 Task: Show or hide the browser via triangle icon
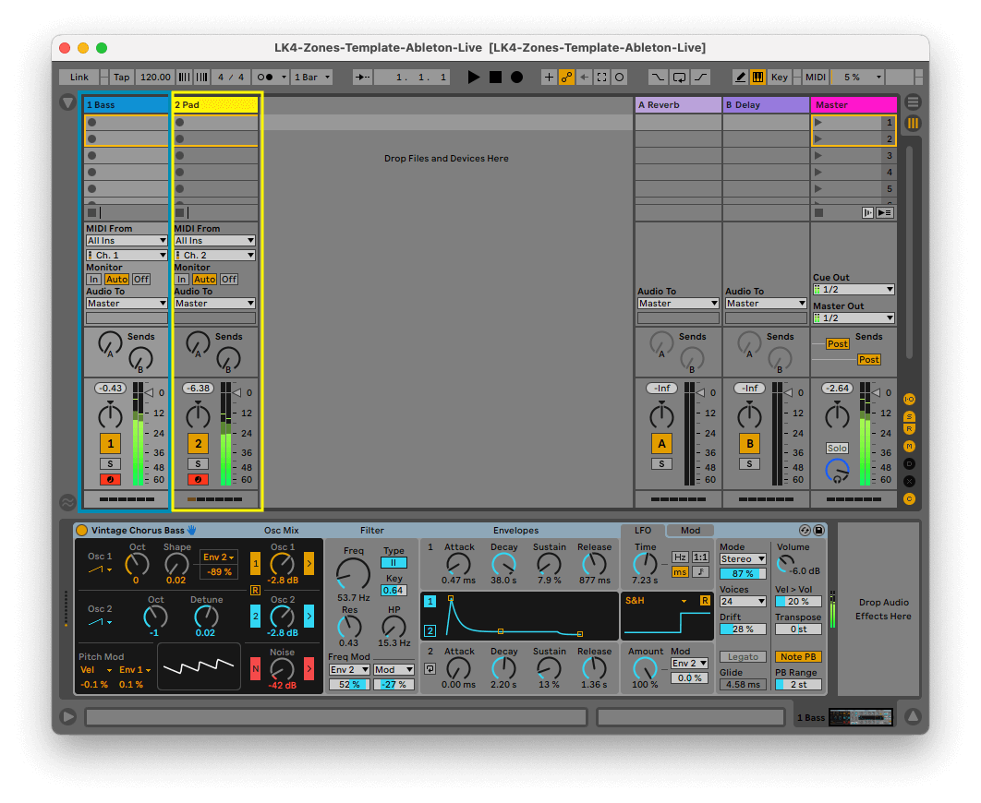pyautogui.click(x=67, y=102)
